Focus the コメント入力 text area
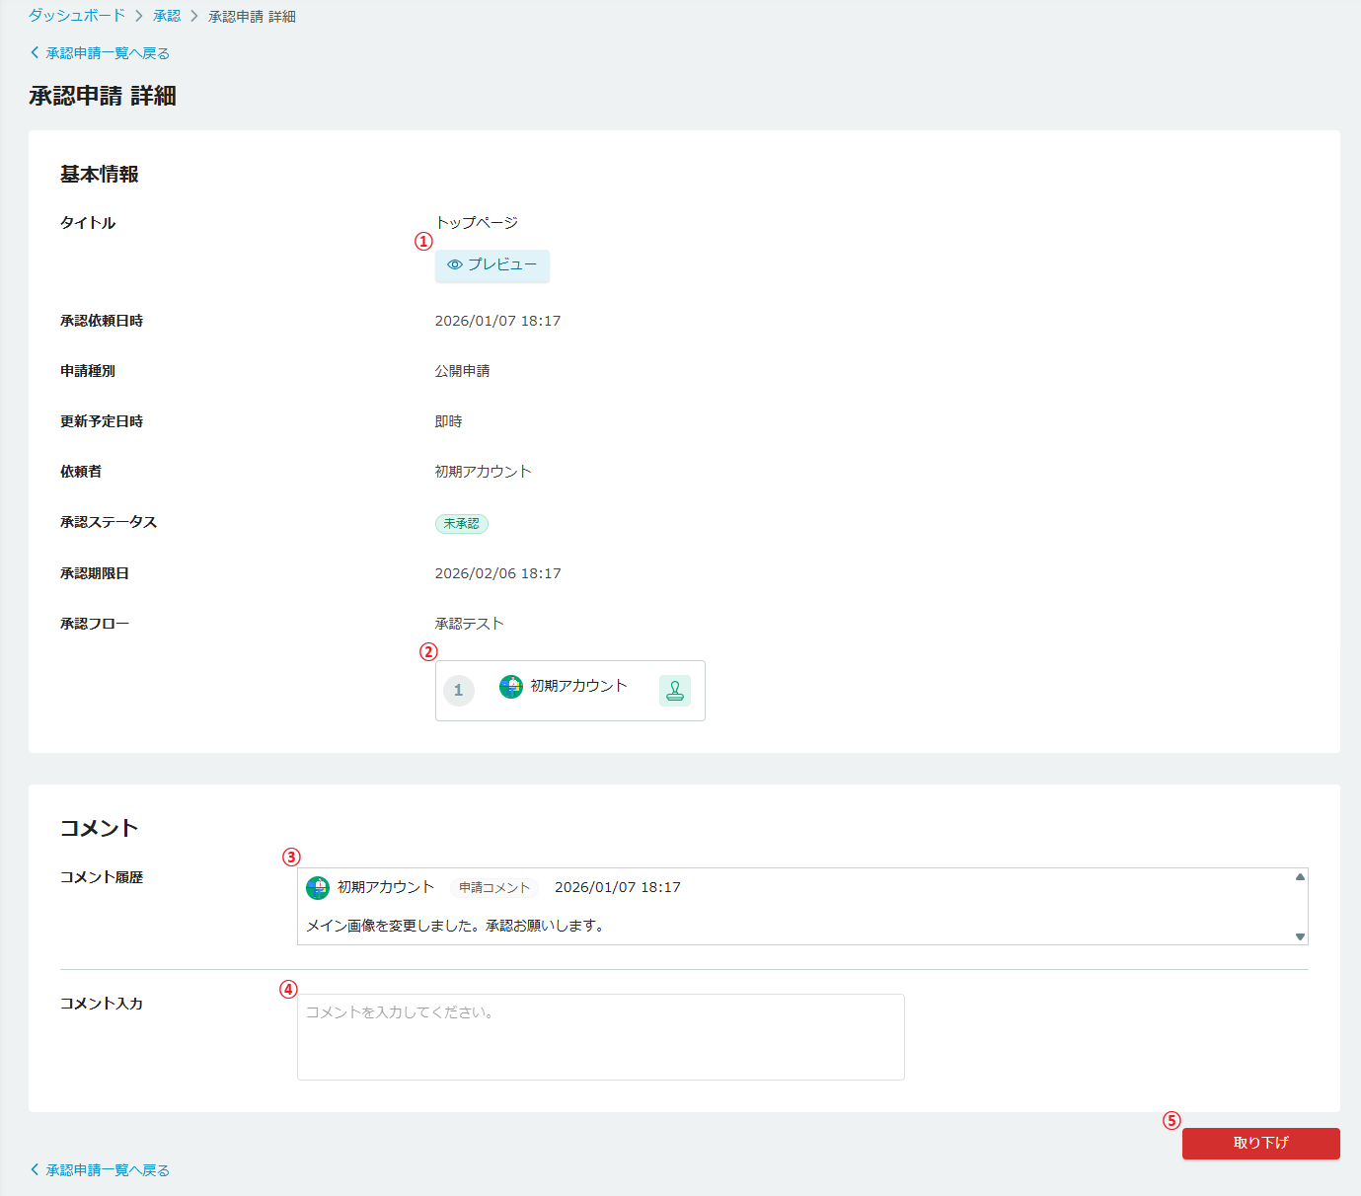This screenshot has height=1196, width=1361. pos(600,1036)
